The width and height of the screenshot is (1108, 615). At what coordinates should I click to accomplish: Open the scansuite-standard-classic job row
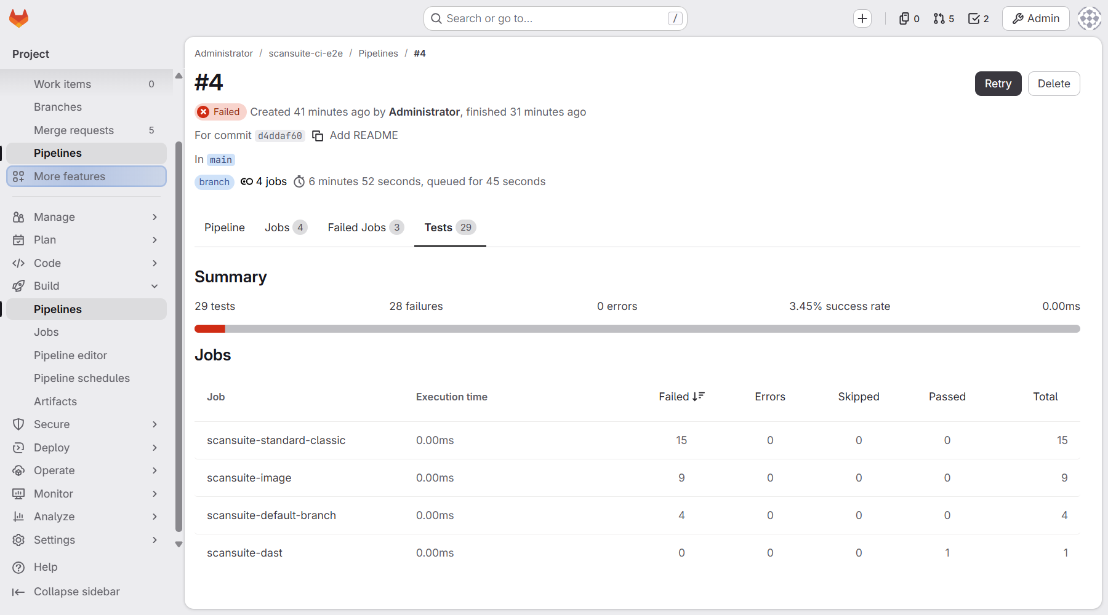click(x=637, y=440)
